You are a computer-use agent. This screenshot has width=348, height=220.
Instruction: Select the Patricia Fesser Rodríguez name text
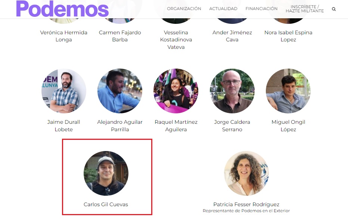(x=246, y=204)
